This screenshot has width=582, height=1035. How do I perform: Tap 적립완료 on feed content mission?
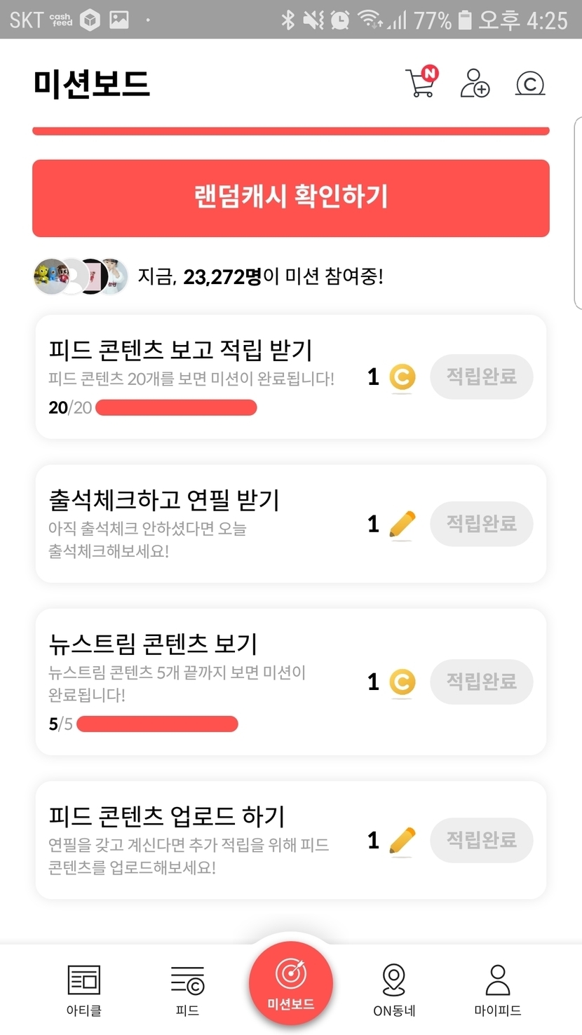(x=482, y=377)
